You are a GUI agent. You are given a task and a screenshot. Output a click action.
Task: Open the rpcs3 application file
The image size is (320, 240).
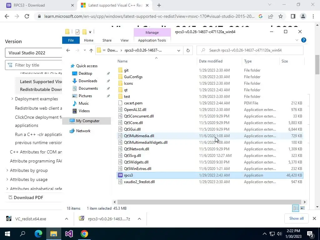(128, 175)
